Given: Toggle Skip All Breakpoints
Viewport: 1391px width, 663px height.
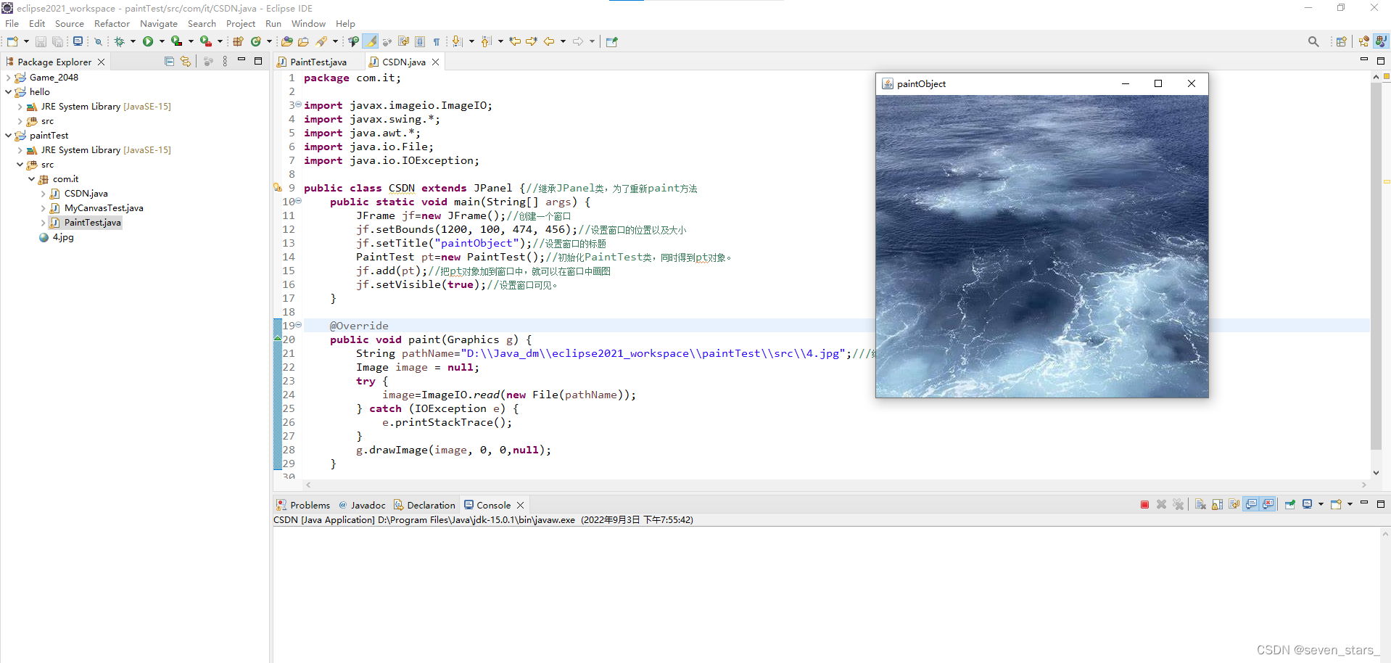Looking at the screenshot, I should coord(99,41).
